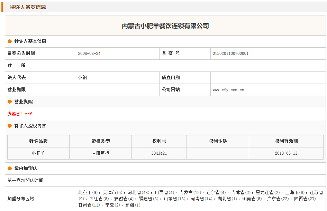Click the 授权类型 column header
The height and width of the screenshot is (211, 327).
coord(100,141)
